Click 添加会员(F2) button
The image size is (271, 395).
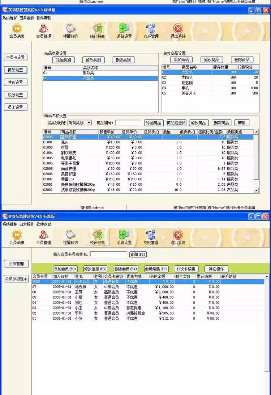click(x=65, y=269)
